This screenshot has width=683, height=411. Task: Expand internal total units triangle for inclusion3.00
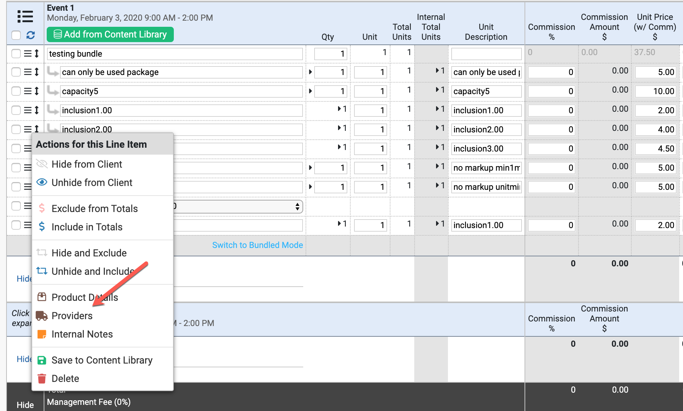(437, 147)
